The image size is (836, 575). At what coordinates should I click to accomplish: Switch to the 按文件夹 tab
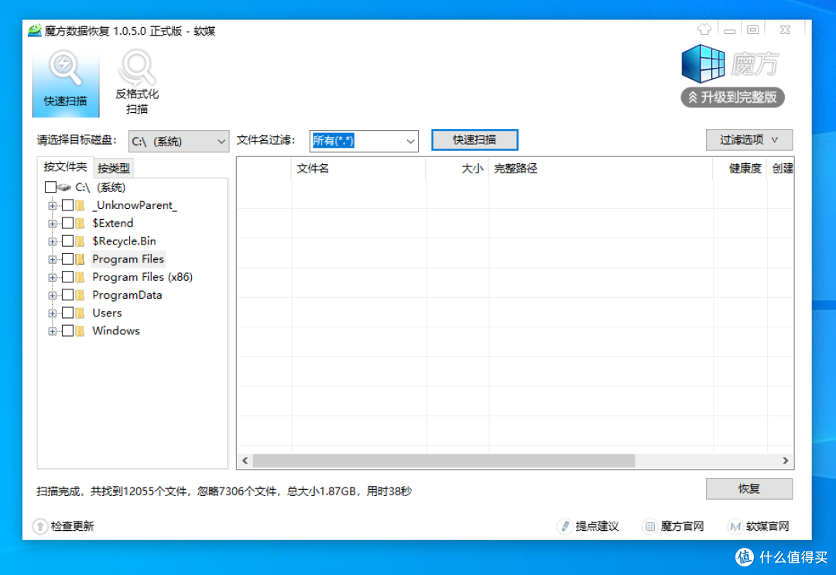pos(65,167)
